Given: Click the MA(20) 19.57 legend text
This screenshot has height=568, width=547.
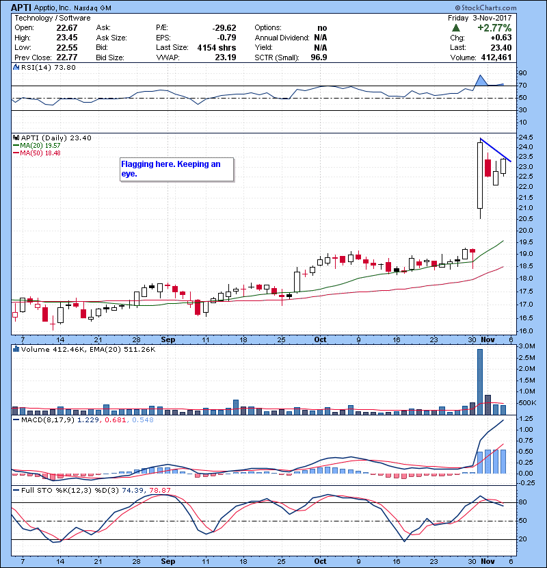Looking at the screenshot, I should coord(40,145).
